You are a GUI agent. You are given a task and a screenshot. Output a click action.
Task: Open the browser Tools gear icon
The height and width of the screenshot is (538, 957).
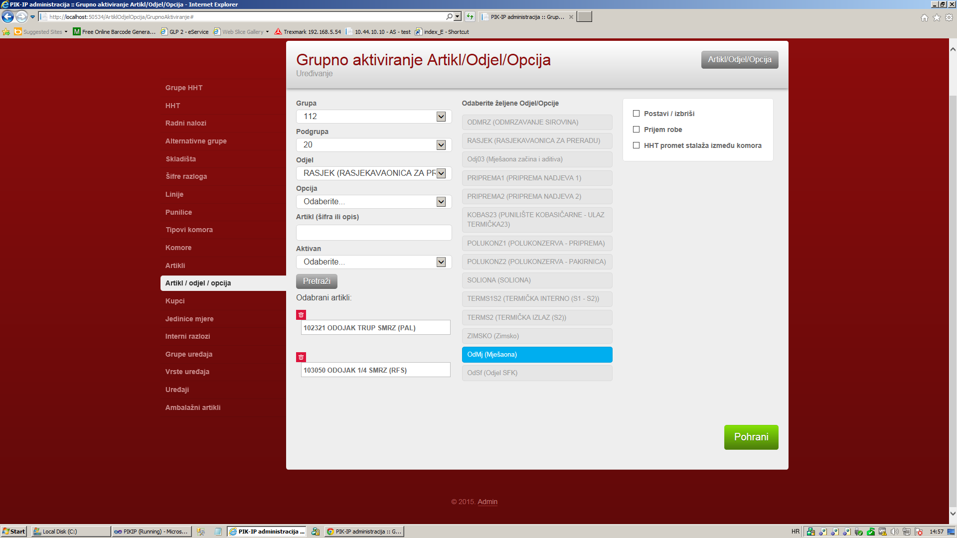pos(949,17)
